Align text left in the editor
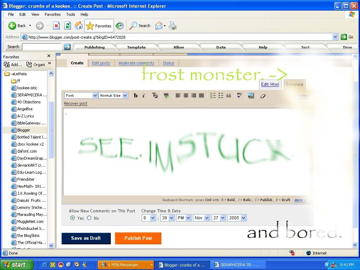This screenshot has width=360, height=270. point(178,96)
